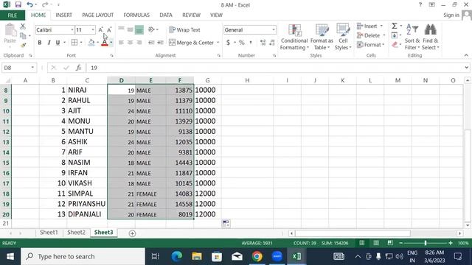Switch to Page Layout view icon
Screen dimensions: 472x265
click(x=376, y=243)
